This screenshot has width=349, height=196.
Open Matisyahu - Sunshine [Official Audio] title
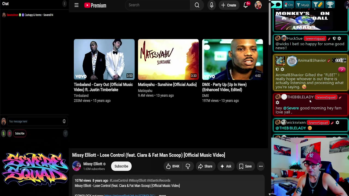pyautogui.click(x=167, y=85)
